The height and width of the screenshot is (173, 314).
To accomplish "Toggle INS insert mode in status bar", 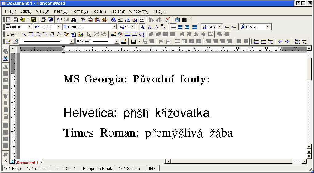I will pos(152,169).
